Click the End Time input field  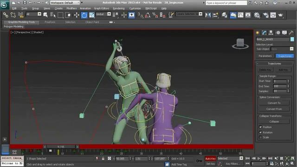[x=280, y=86]
